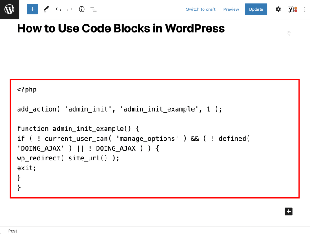Switch the post to draft
The image size is (310, 234).
click(201, 9)
